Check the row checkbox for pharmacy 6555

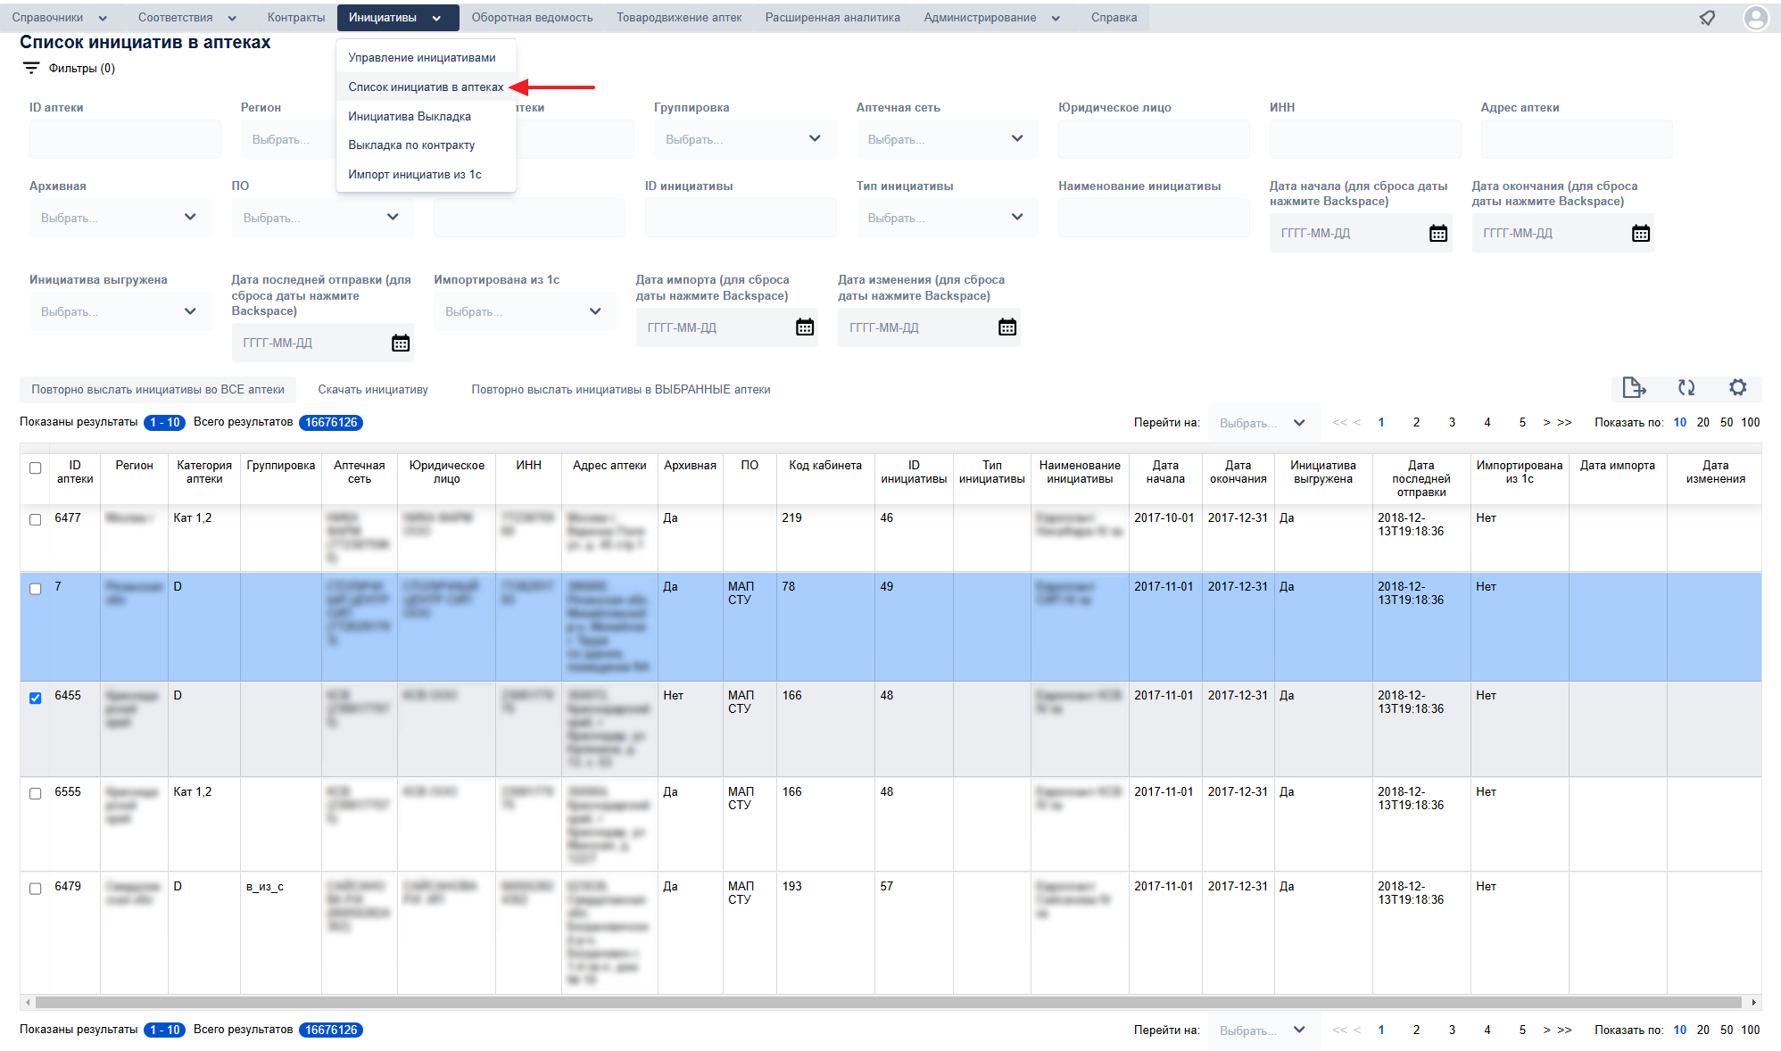coord(36,793)
